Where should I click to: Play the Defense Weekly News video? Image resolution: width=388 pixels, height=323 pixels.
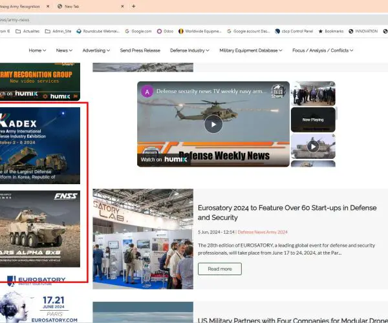pyautogui.click(x=213, y=124)
